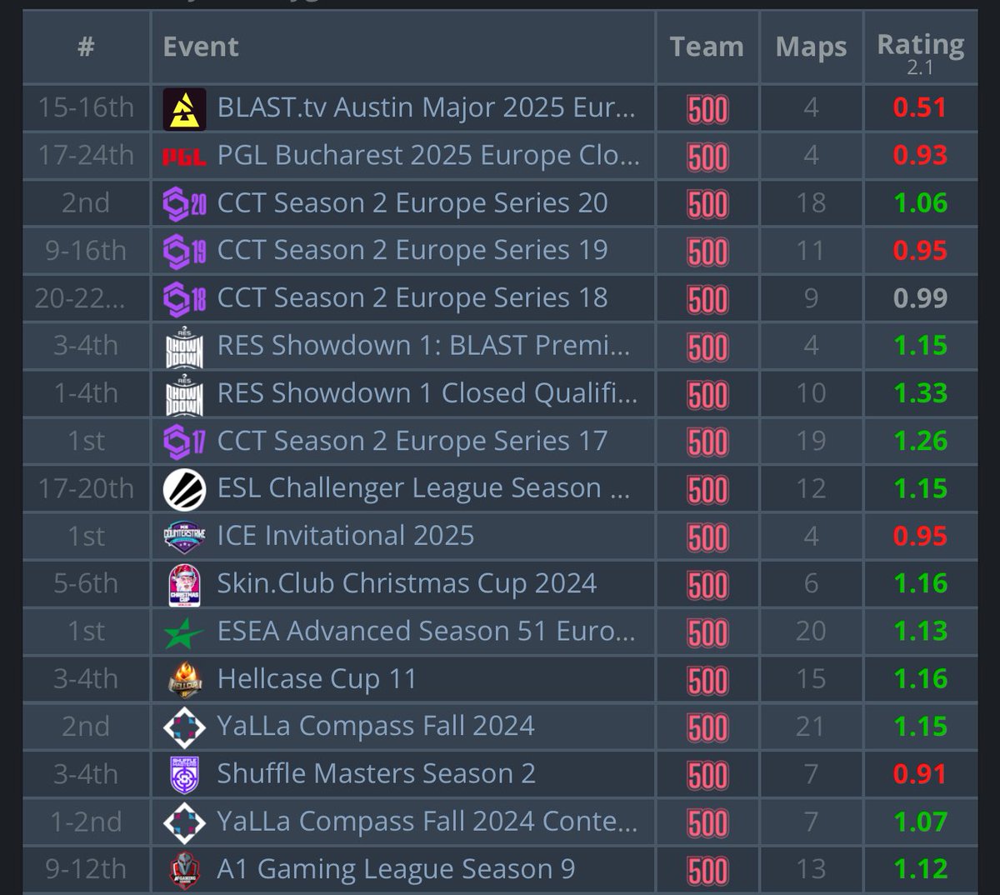The width and height of the screenshot is (1000, 895).
Task: Open BLAST.tv Austin Major 2025 event link
Action: [426, 107]
